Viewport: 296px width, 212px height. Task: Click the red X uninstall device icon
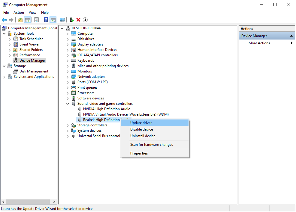click(78, 20)
